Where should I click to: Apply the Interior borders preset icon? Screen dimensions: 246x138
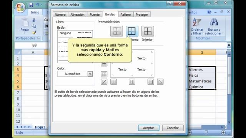(x=148, y=31)
